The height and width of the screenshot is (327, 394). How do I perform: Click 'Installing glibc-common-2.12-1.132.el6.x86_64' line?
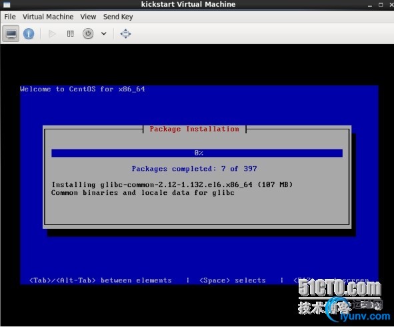click(172, 185)
